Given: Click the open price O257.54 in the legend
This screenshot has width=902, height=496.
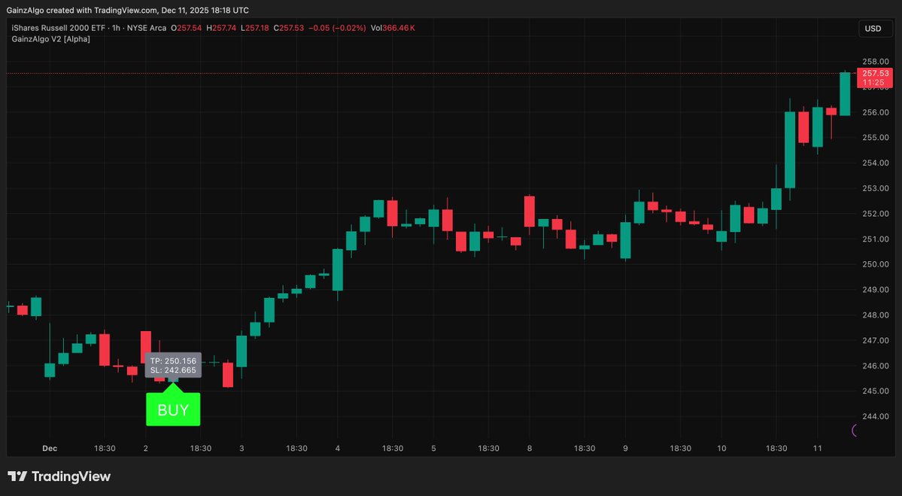Looking at the screenshot, I should tap(187, 27).
